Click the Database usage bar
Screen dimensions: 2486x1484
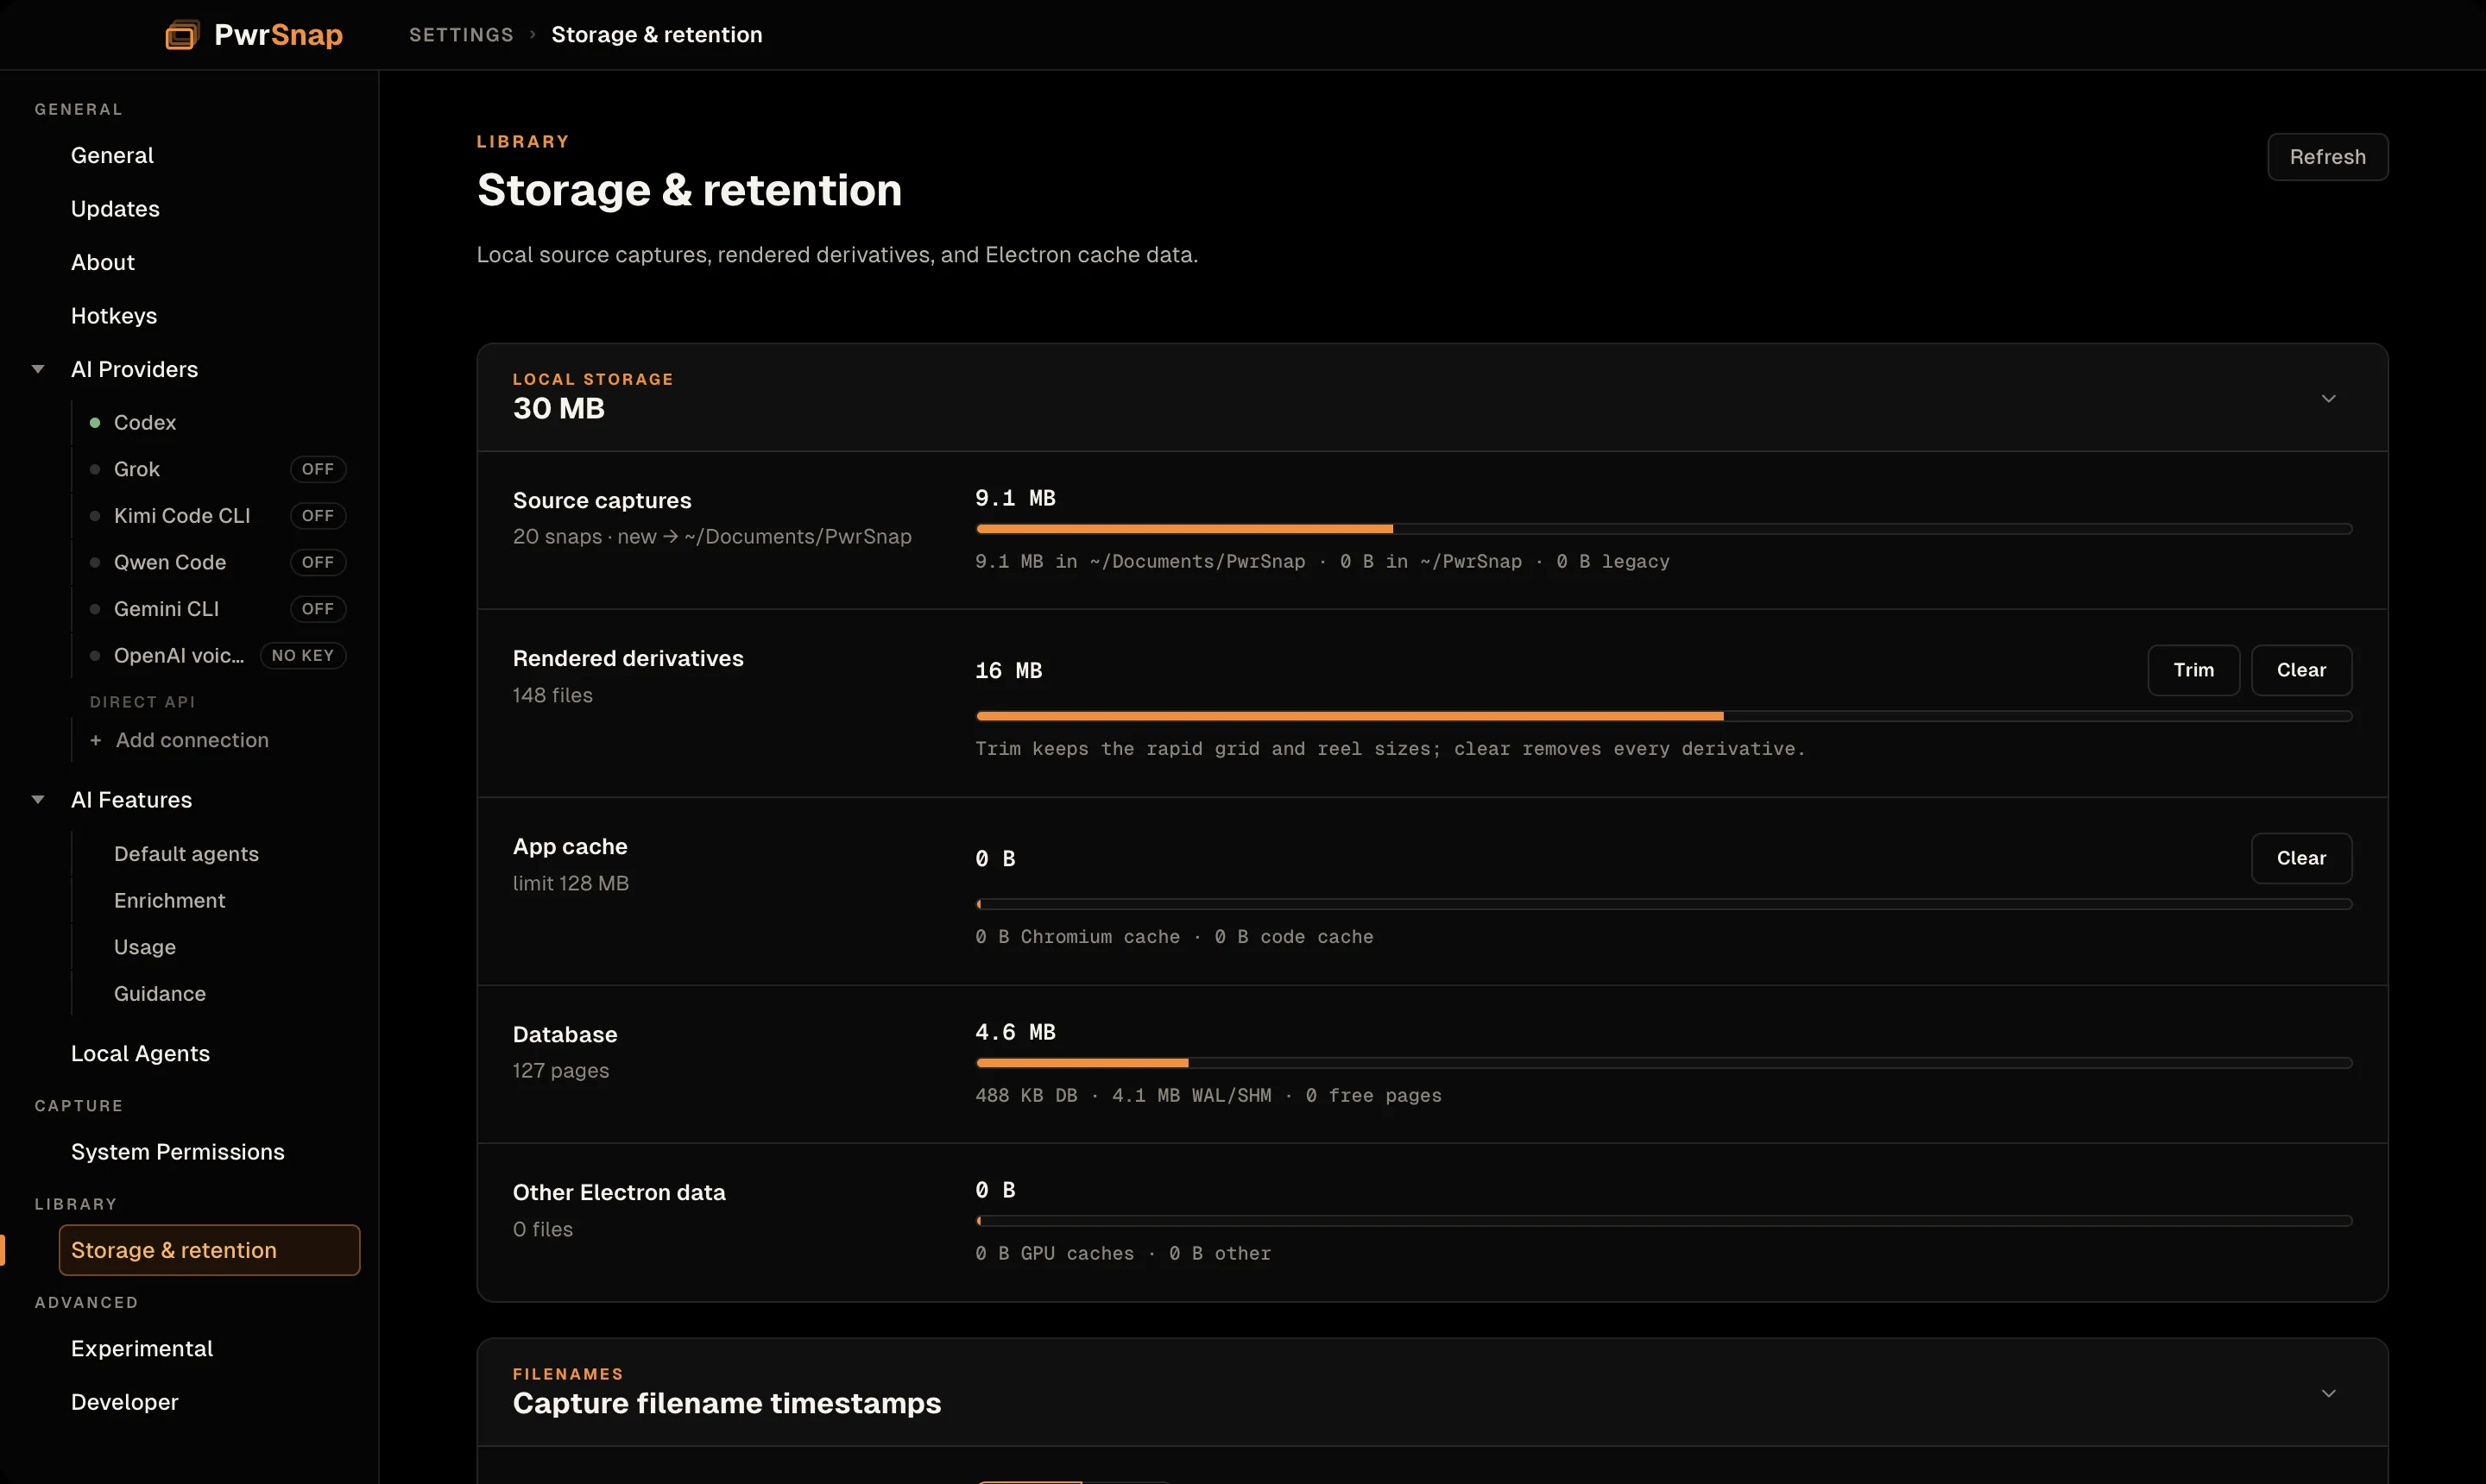1663,1063
